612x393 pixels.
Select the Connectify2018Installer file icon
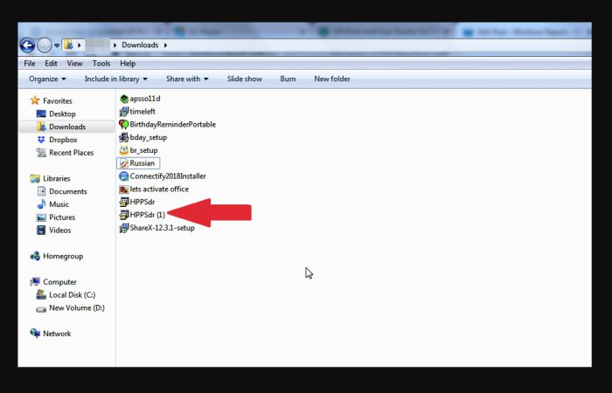click(x=124, y=176)
